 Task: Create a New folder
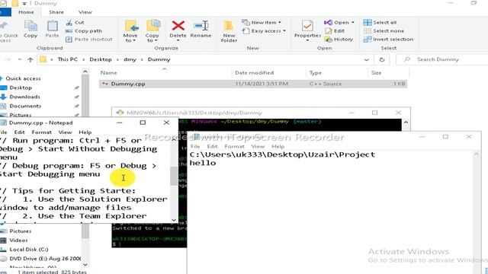coord(229,31)
